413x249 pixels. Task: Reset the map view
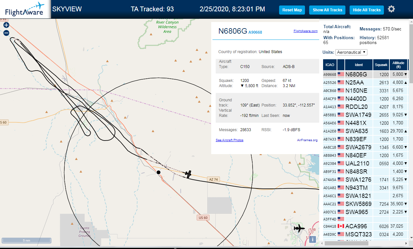click(292, 10)
